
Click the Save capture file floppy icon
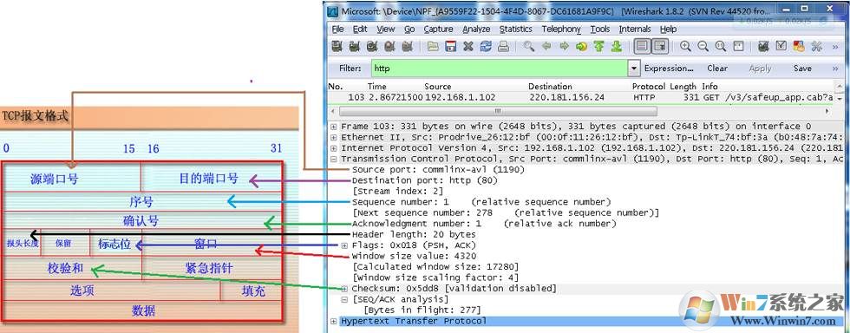pyautogui.click(x=450, y=47)
